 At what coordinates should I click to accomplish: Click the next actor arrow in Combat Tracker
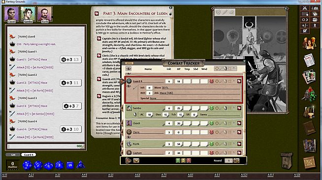tap(128, 160)
